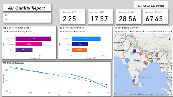Click the Aizawl bar showing 34.77
Screen dimensions: 173x97
(x=24, y=50)
